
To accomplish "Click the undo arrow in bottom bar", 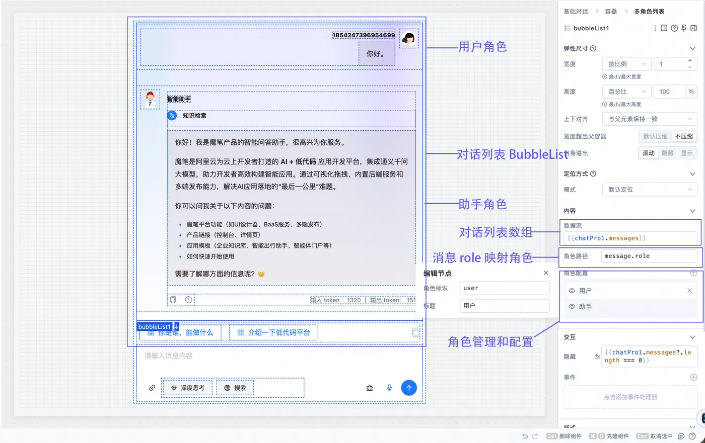I will point(525,436).
